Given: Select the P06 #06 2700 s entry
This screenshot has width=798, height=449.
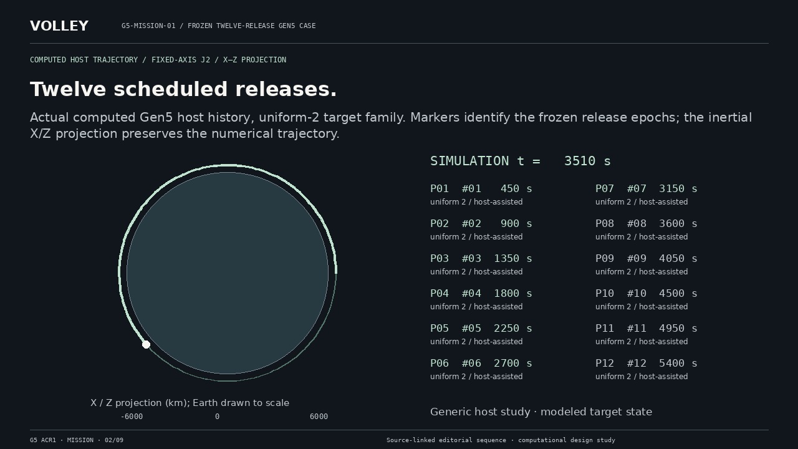Looking at the screenshot, I should coord(481,363).
